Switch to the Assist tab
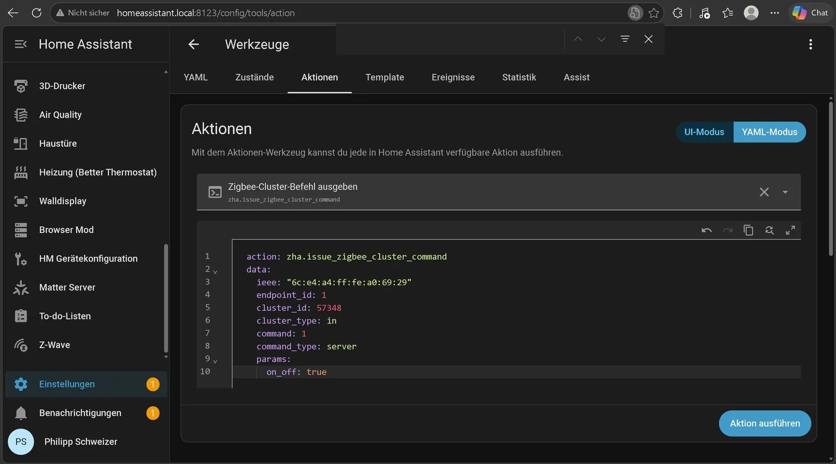Viewport: 836px width, 464px height. click(576, 77)
